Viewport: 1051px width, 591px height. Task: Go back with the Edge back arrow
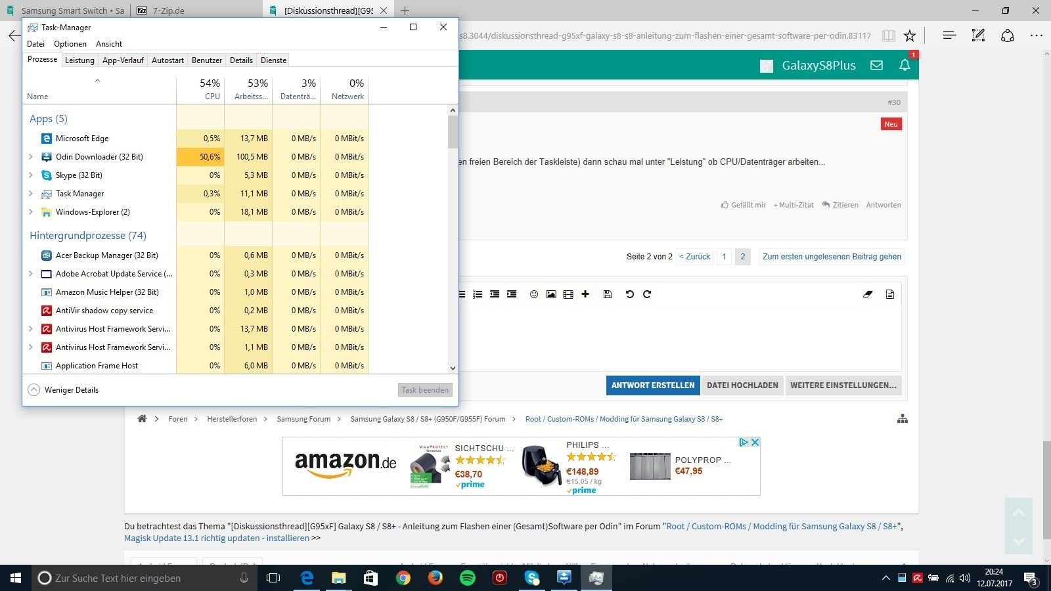click(14, 35)
